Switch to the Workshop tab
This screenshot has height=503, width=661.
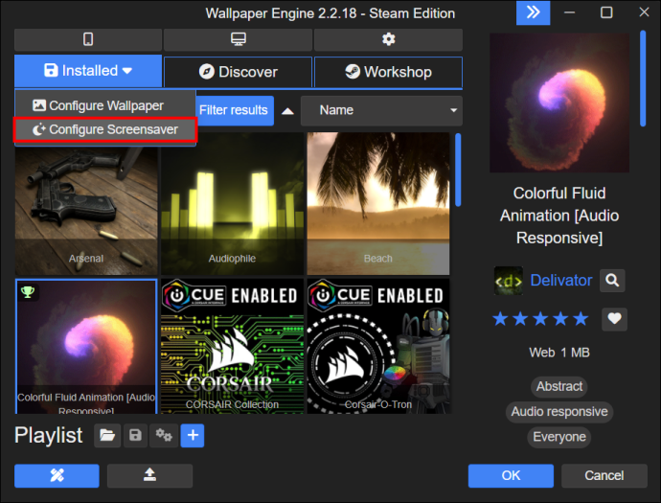(x=388, y=72)
